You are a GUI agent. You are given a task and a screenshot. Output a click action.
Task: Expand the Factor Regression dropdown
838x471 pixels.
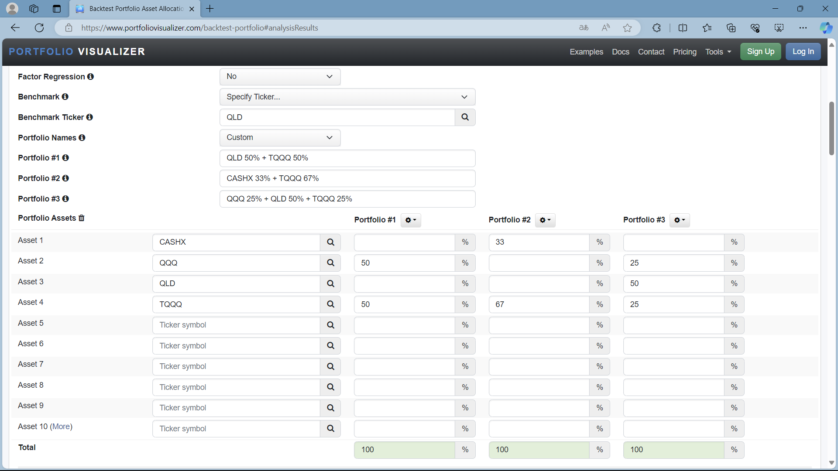coord(280,77)
